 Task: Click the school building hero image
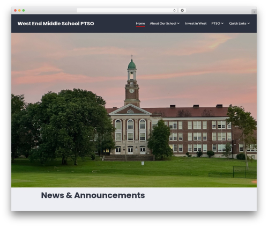pyautogui.click(x=134, y=110)
